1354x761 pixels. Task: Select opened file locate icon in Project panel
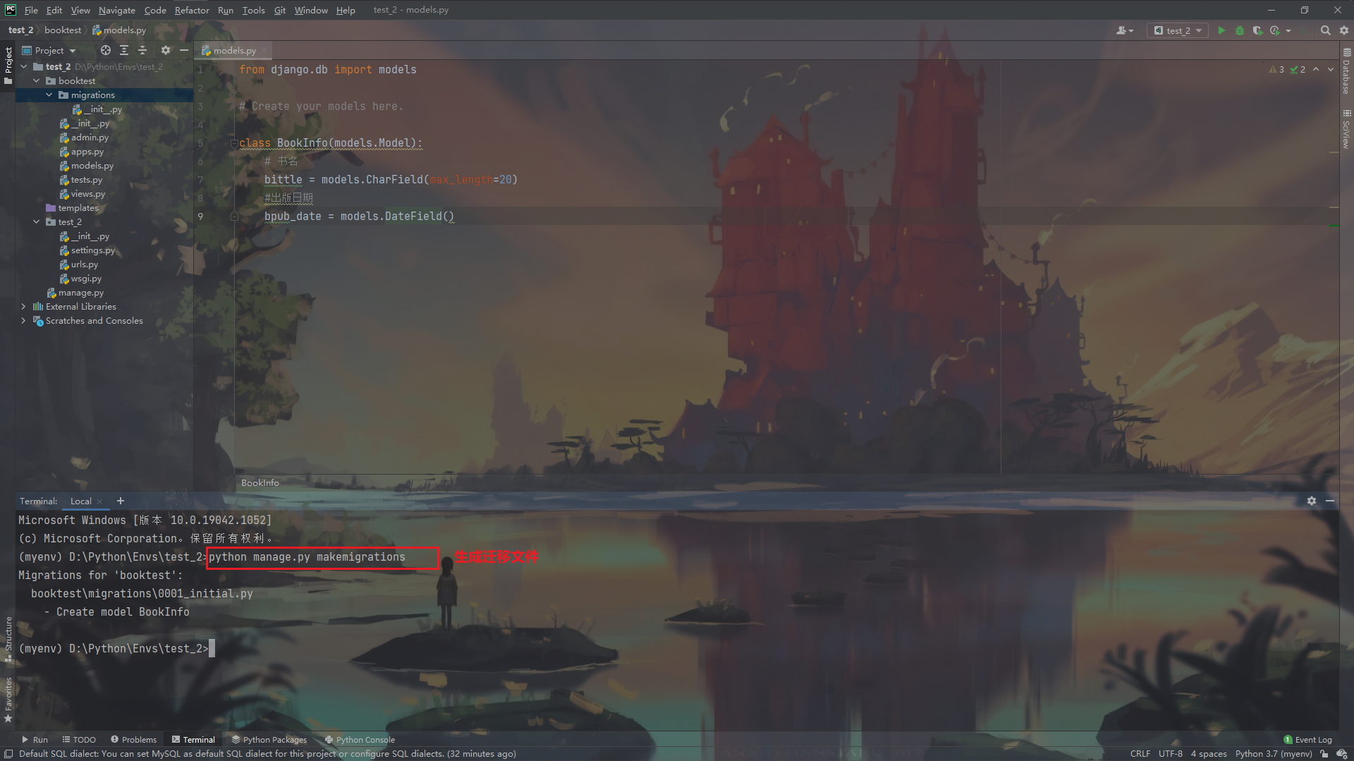[106, 50]
